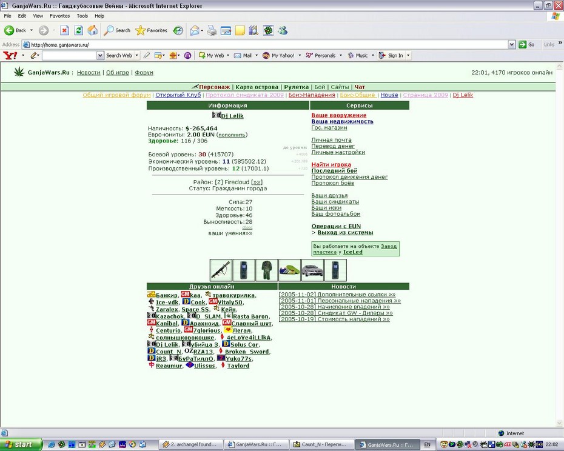Open the Help menu
Viewport: 564px width, 451px height.
[x=99, y=16]
